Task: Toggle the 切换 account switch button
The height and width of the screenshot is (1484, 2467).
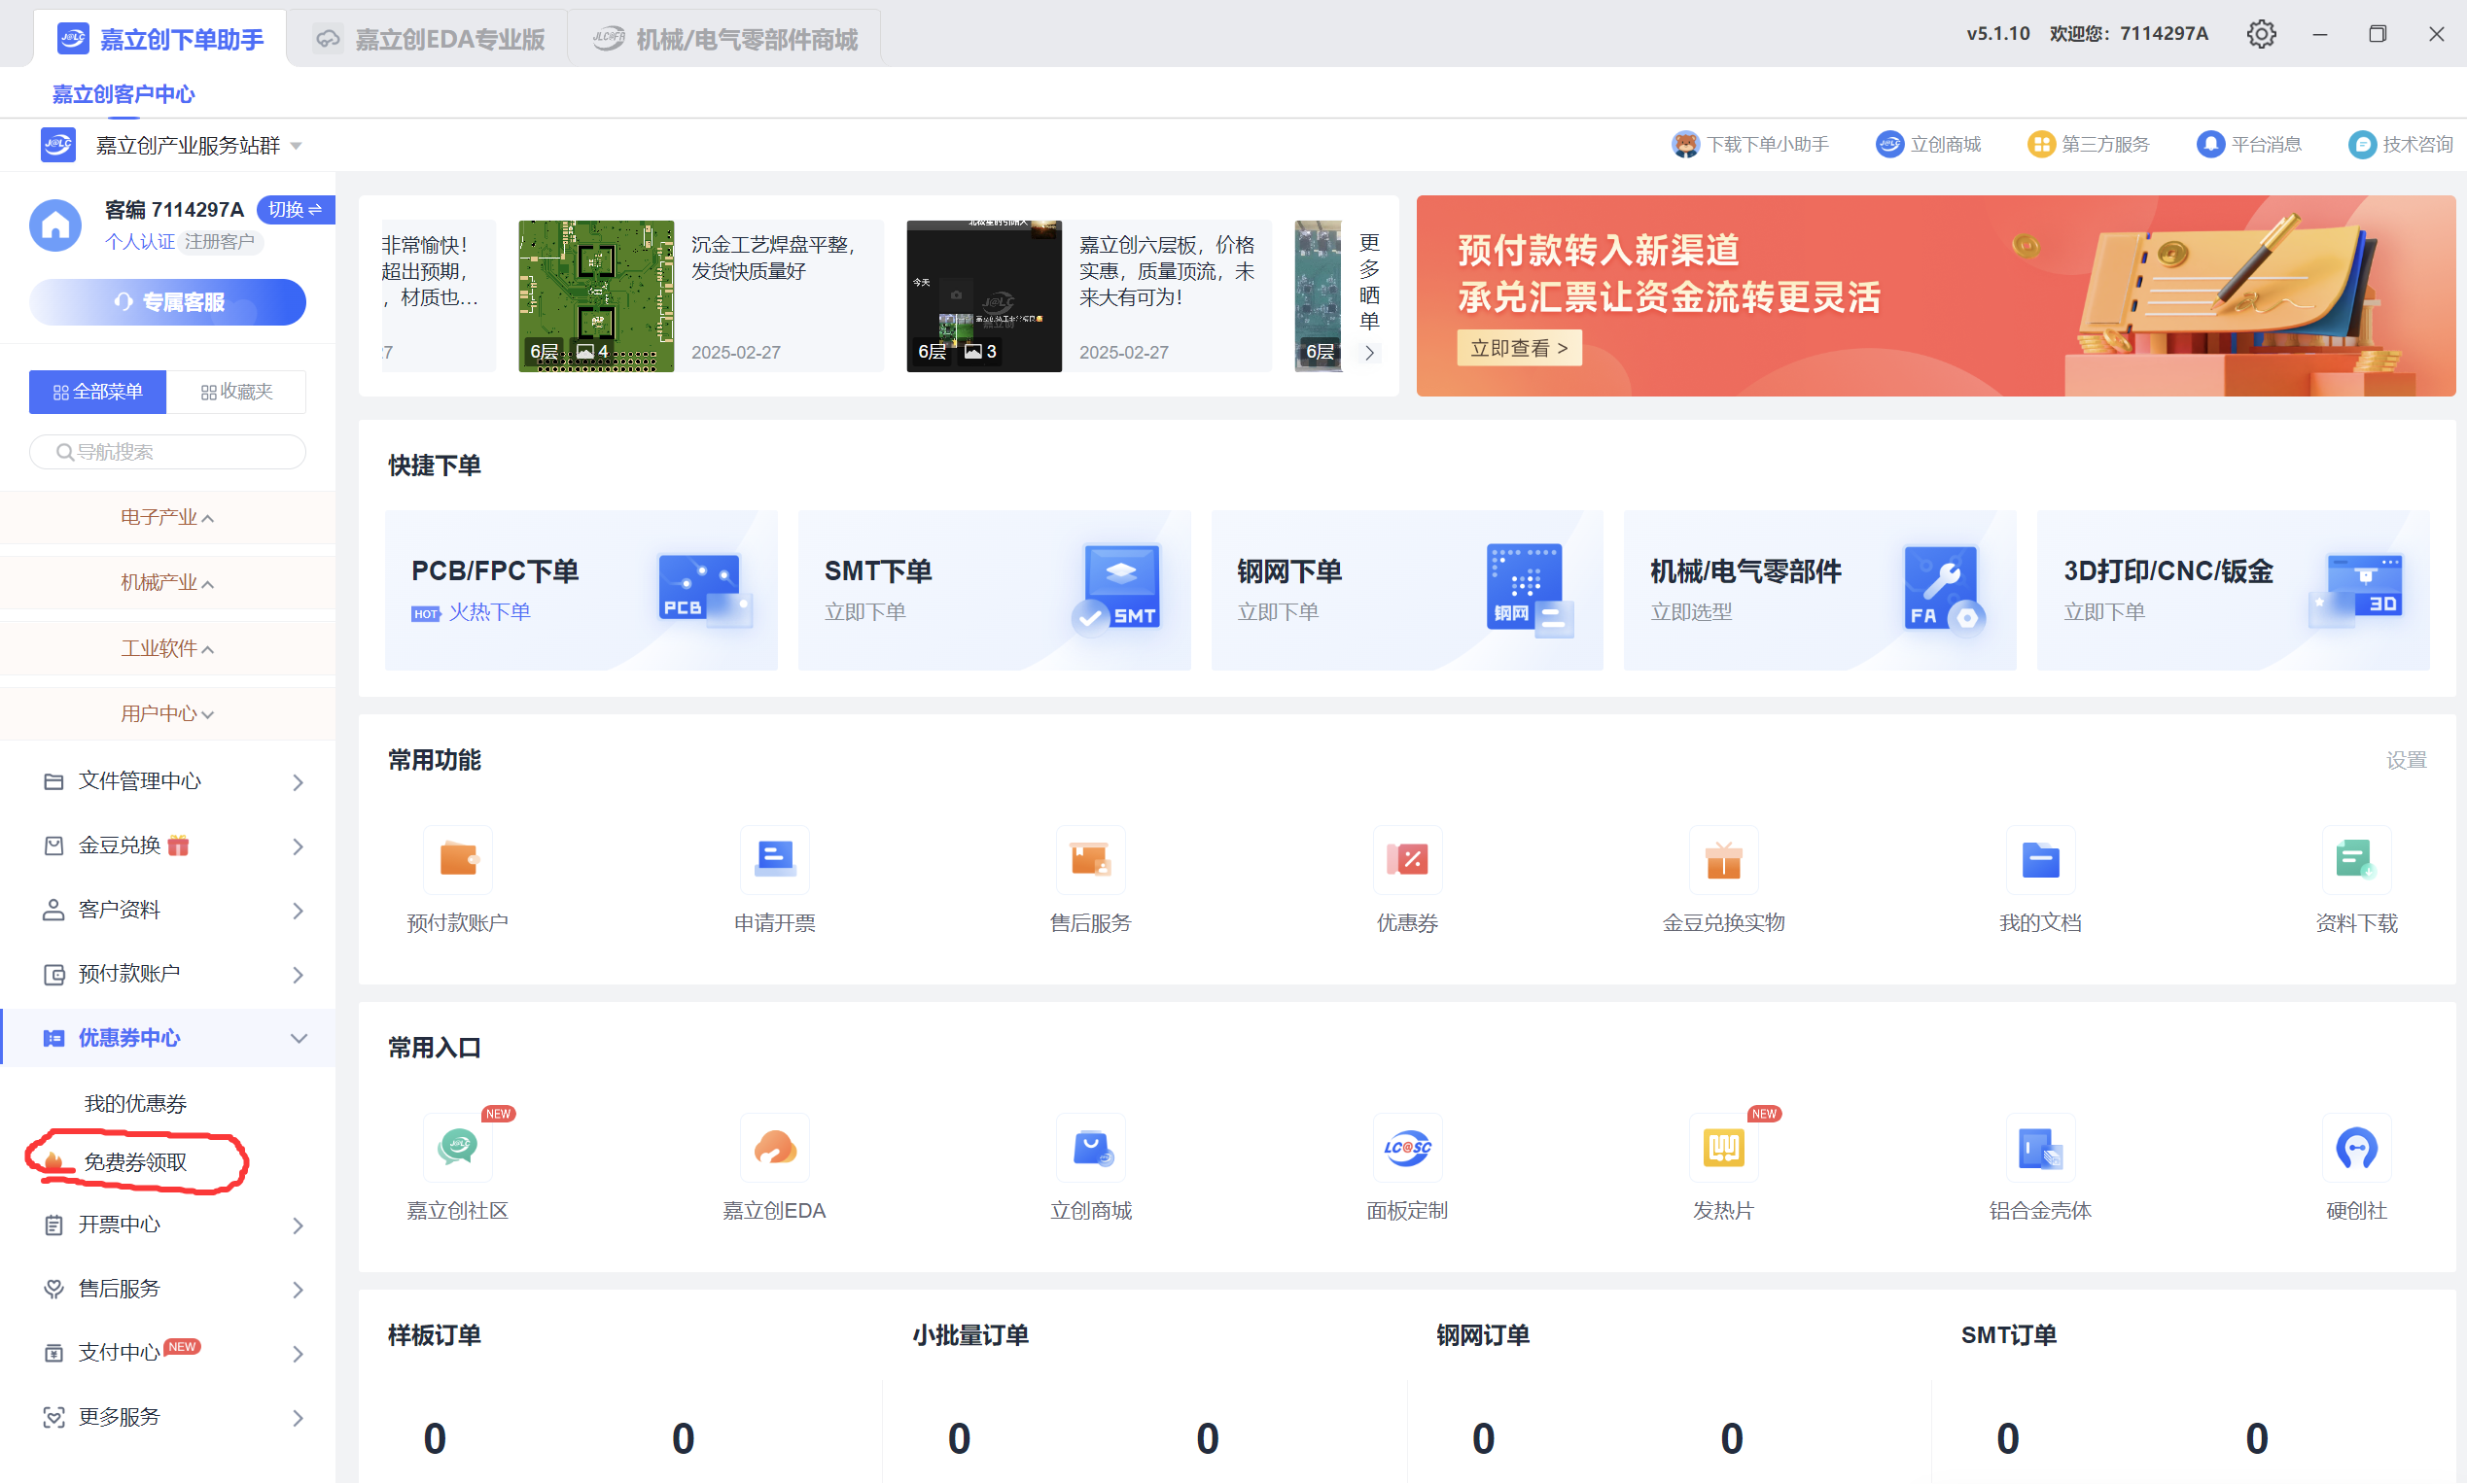Action: 295,209
